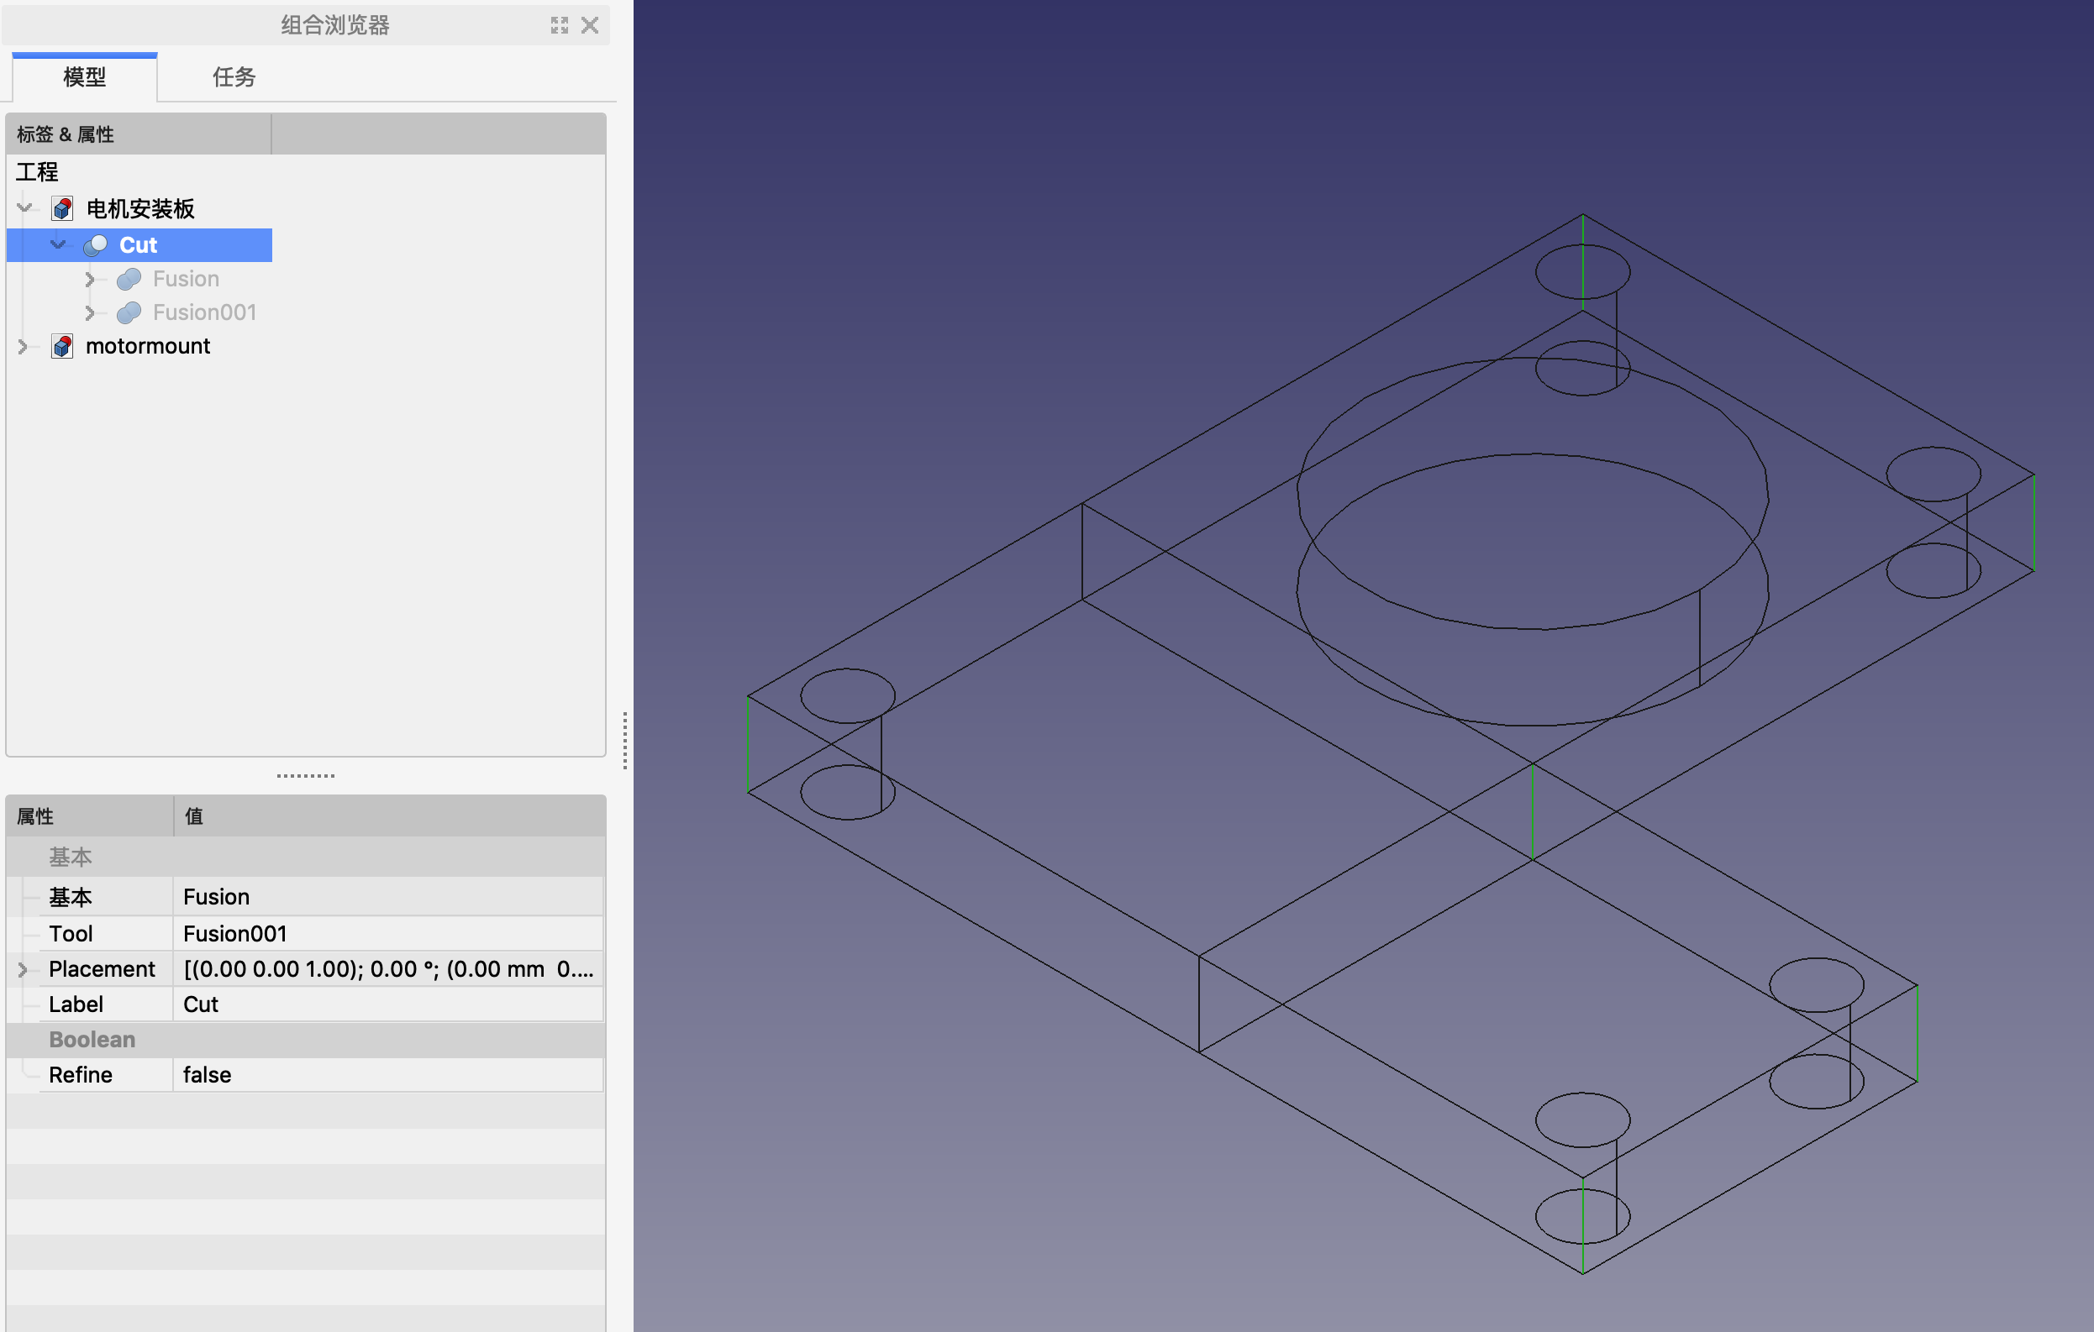Undock the combo view panel
The width and height of the screenshot is (2094, 1332).
pos(559,25)
